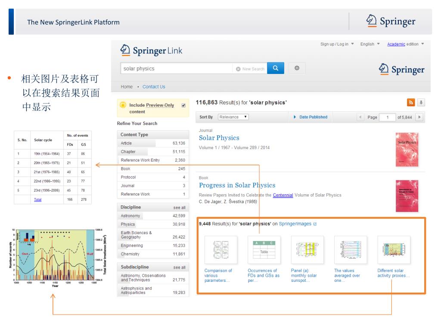Filter by Journal content type
This screenshot has width=441, height=330.
(153, 186)
